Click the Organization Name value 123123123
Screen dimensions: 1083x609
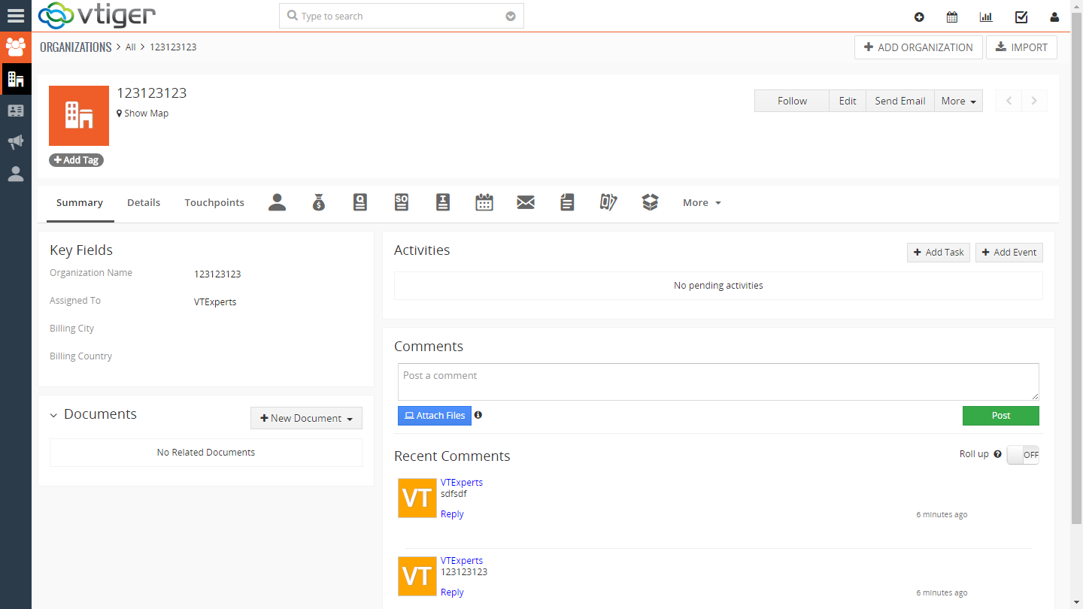pyautogui.click(x=217, y=274)
